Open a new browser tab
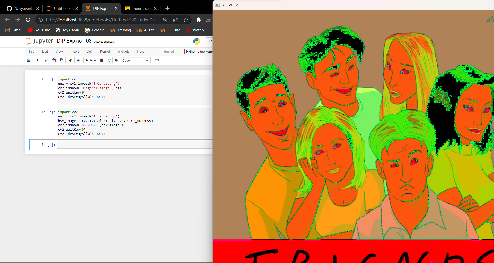494x263 pixels. coord(167,9)
